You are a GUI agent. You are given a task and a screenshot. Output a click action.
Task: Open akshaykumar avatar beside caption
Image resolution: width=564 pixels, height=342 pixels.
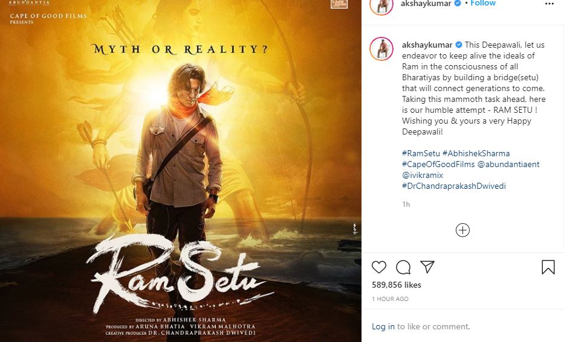click(x=381, y=49)
